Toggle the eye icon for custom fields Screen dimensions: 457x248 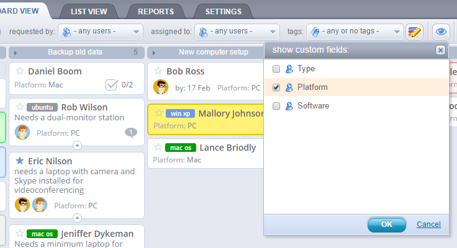[441, 32]
